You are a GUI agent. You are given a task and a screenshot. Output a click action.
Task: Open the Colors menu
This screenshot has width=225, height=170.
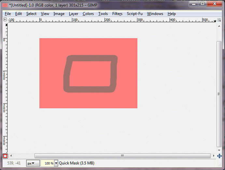click(88, 14)
